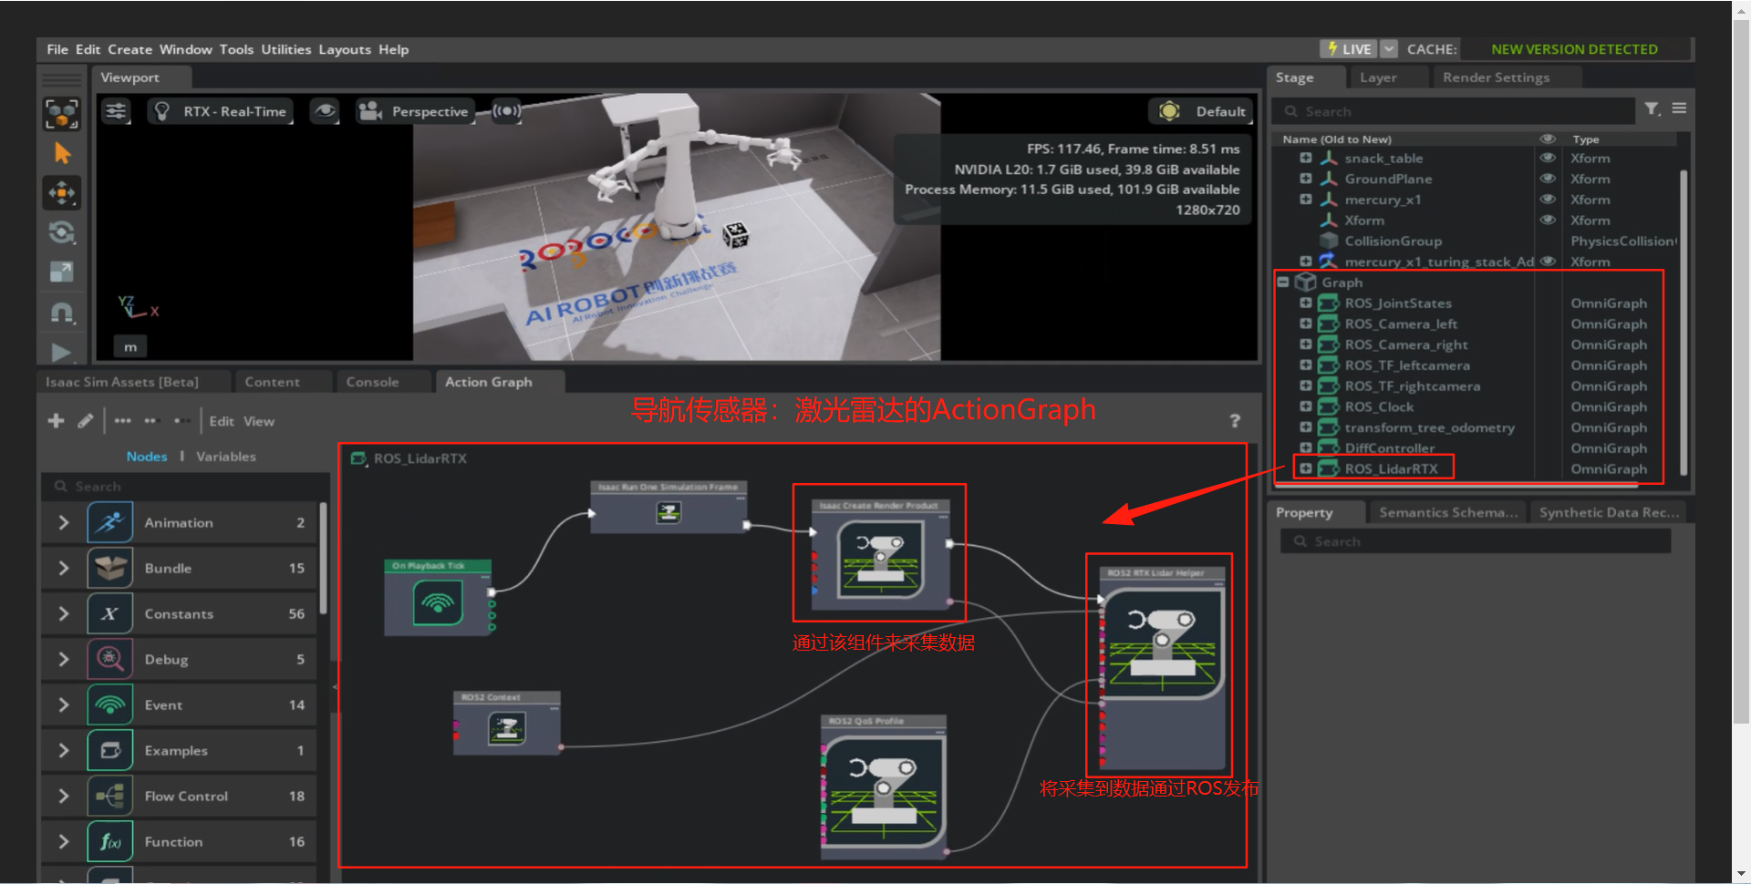Click the Flow Control category icon
1751x884 pixels.
(x=110, y=796)
